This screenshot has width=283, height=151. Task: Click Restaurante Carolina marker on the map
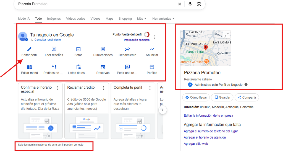click(x=207, y=62)
